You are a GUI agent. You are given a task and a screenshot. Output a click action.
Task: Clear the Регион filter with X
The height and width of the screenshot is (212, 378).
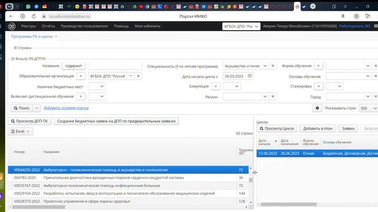[x=273, y=97]
